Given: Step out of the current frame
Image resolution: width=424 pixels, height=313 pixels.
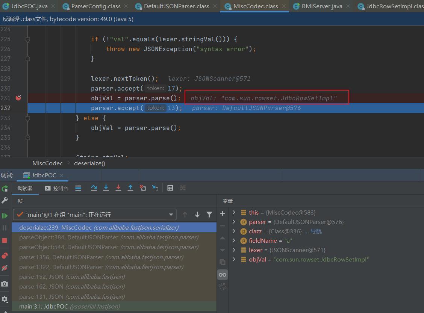Looking at the screenshot, I should click(131, 188).
